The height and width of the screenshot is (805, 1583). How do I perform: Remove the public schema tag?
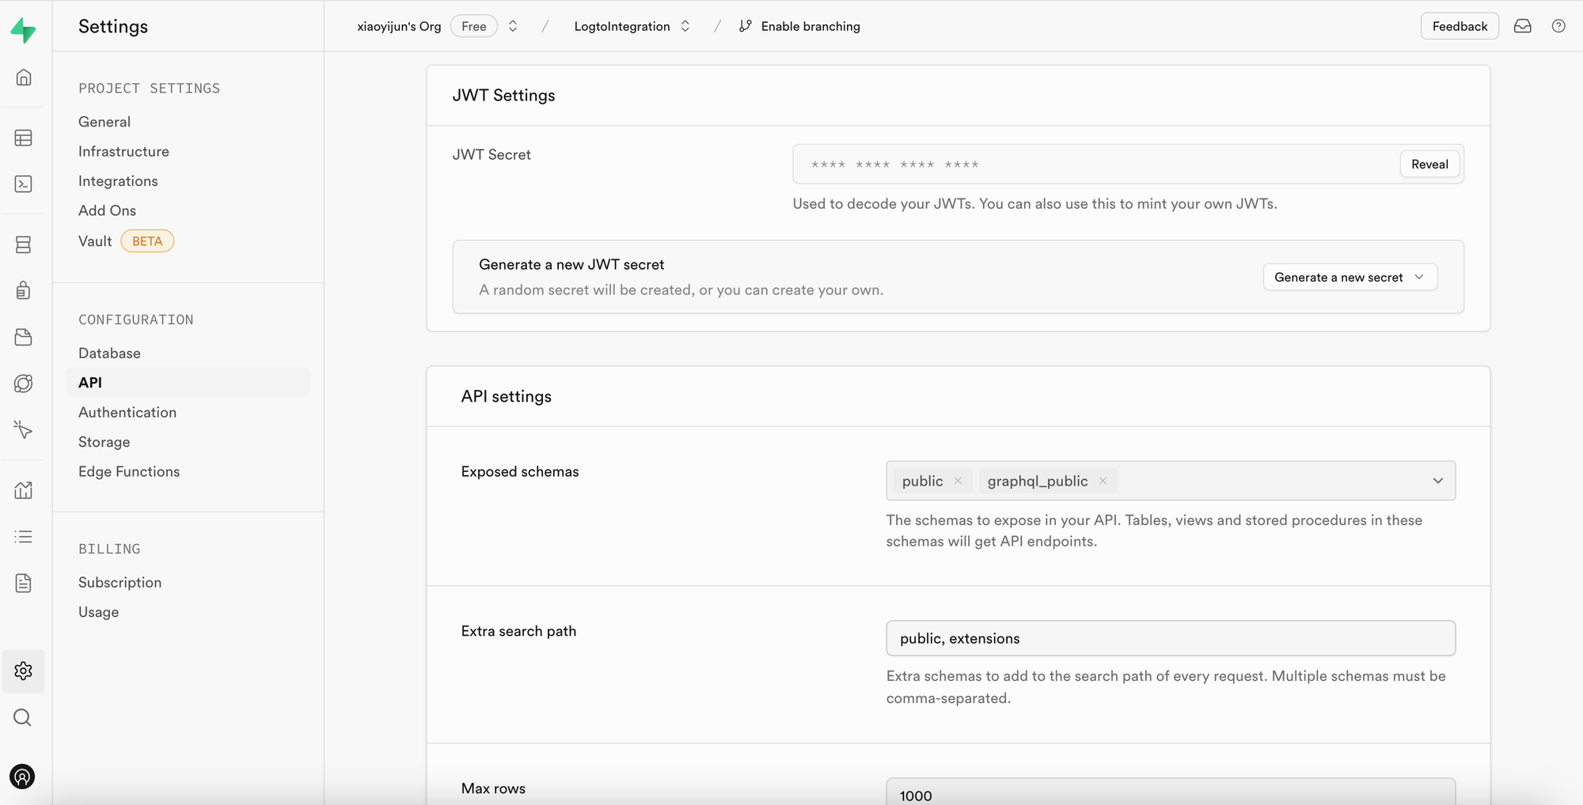point(958,480)
